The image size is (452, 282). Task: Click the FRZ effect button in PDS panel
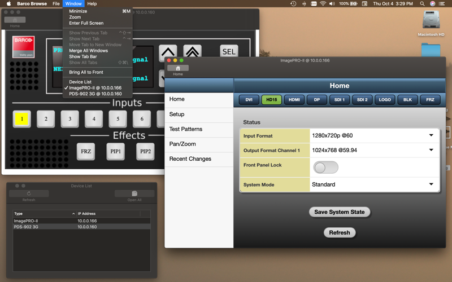tap(86, 151)
